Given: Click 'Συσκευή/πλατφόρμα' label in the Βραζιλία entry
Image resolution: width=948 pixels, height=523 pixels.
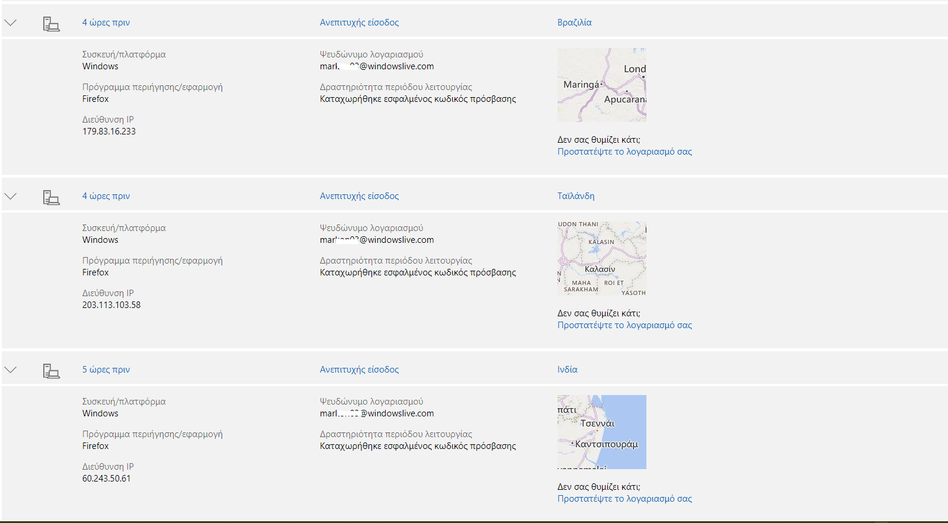Looking at the screenshot, I should point(124,54).
